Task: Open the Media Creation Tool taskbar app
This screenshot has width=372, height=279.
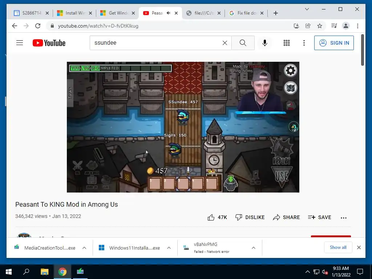Action: (80, 272)
